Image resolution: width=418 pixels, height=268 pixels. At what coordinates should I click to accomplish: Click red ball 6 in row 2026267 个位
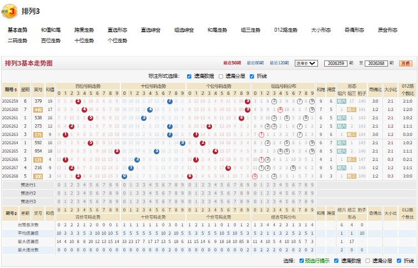(x=228, y=168)
